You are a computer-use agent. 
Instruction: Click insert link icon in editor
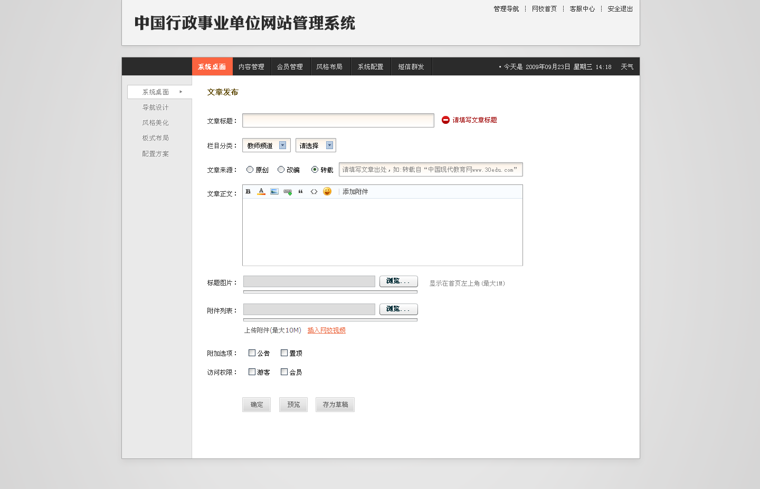pyautogui.click(x=288, y=192)
